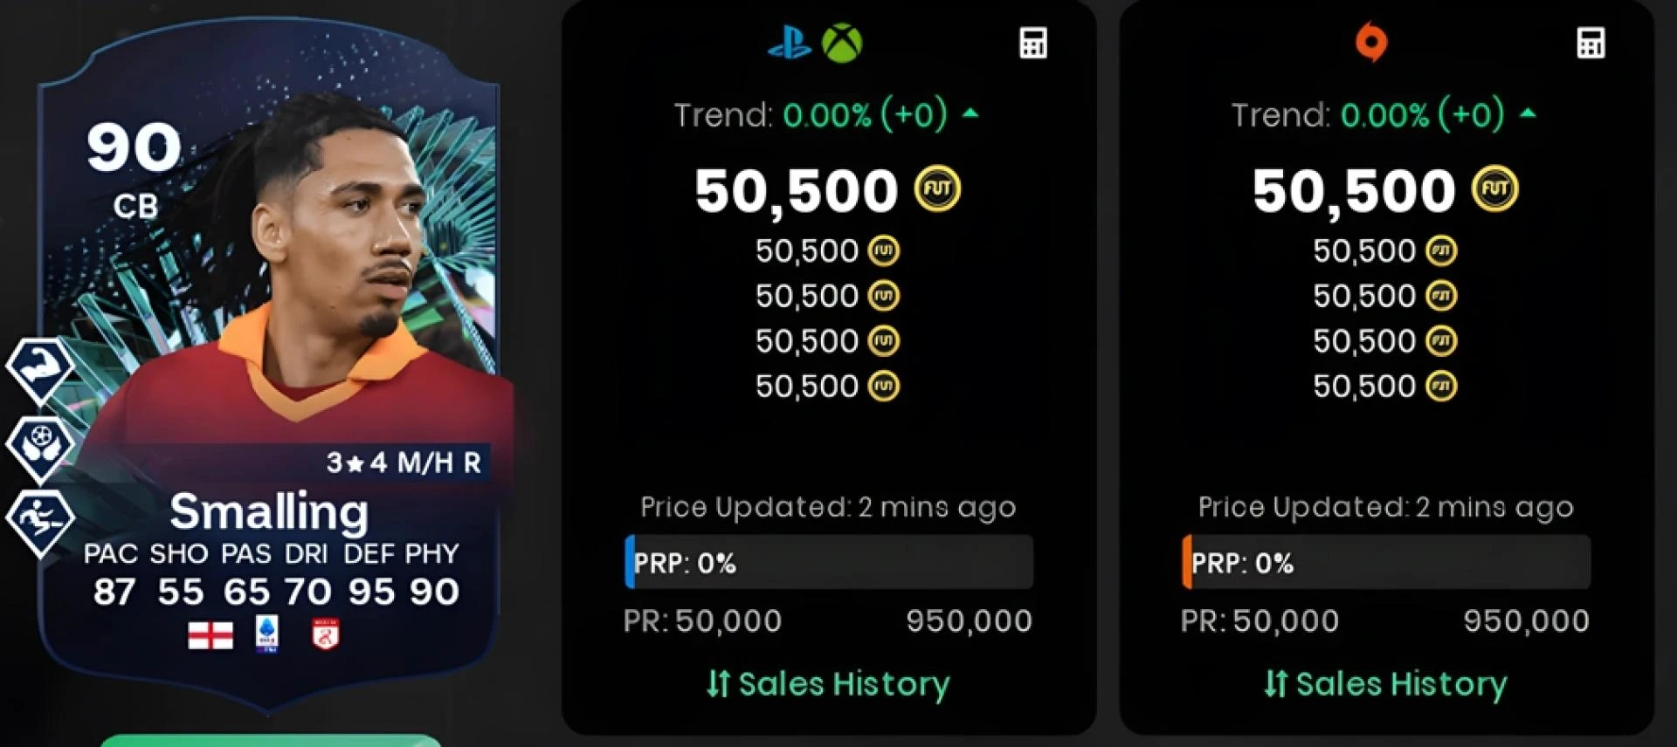Click the England flag on the card

[210, 635]
